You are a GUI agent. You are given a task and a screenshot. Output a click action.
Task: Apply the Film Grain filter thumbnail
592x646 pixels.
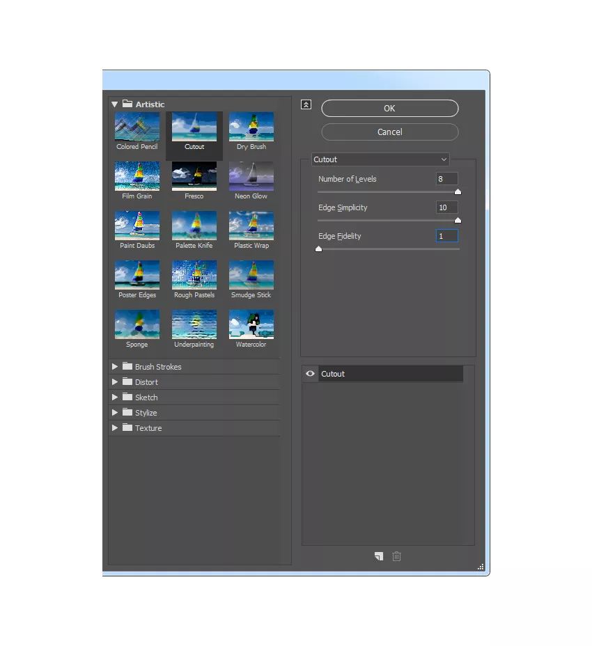click(x=137, y=176)
